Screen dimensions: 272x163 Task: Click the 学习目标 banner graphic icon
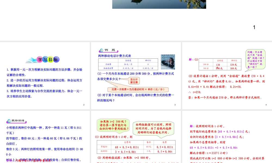click(43, 59)
